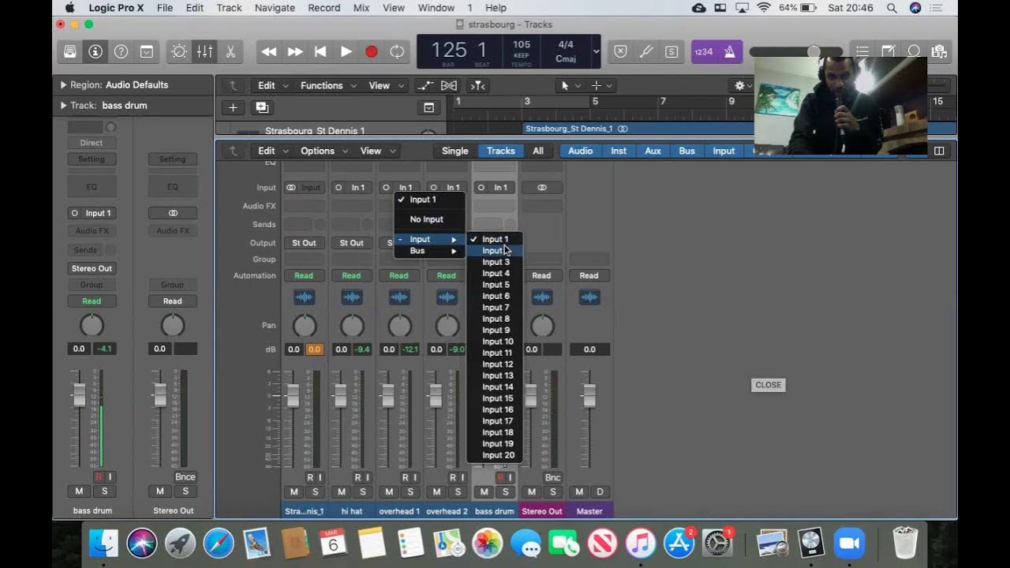The width and height of the screenshot is (1010, 568).
Task: Toggle the automation curve icon in Tracks
Action: click(425, 85)
